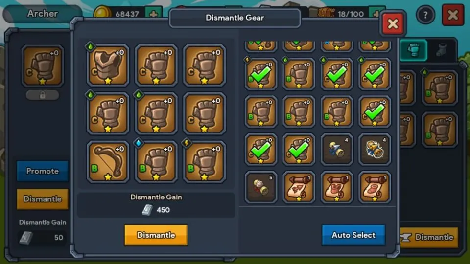
Task: Add gold with the plus icon beside 68437
Action: [x=153, y=14]
